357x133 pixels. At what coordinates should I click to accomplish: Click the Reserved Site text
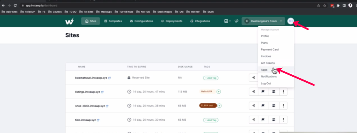pos(141,78)
